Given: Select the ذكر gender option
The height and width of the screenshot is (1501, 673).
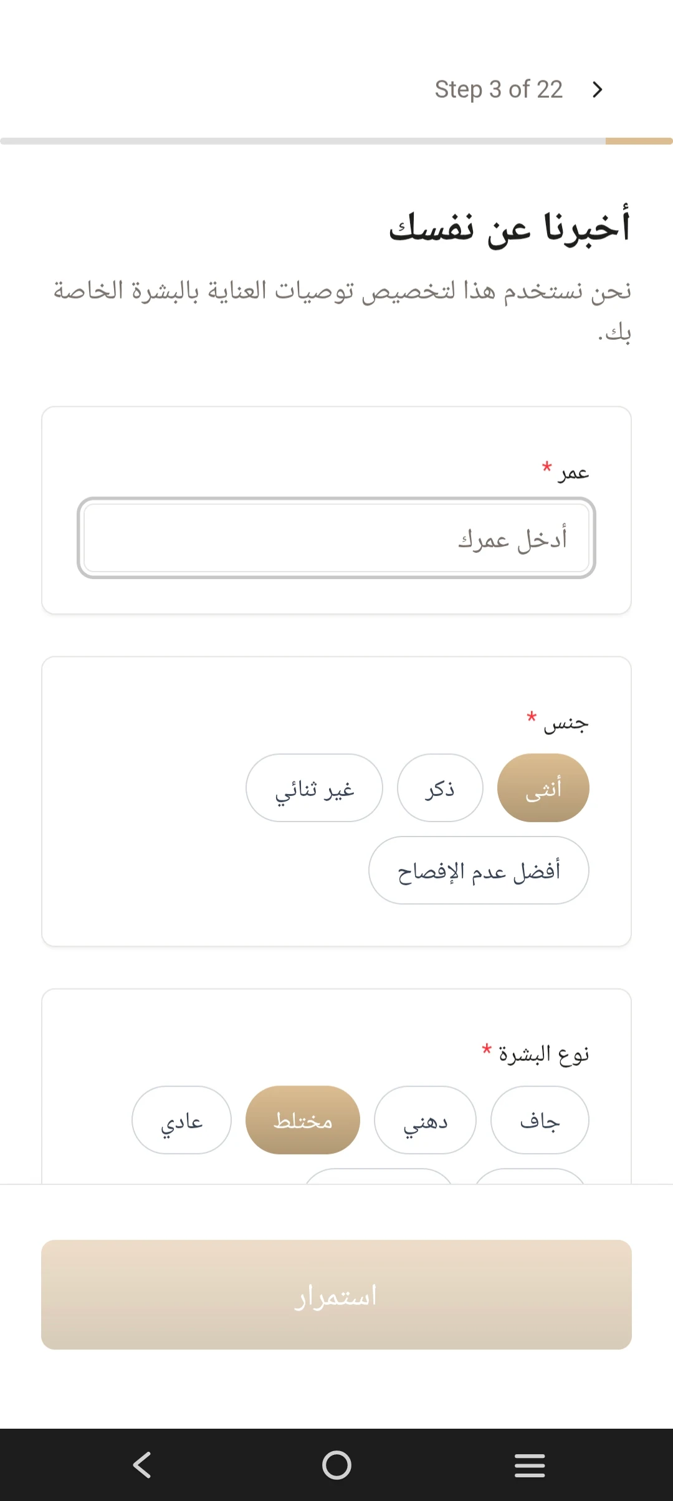Looking at the screenshot, I should pyautogui.click(x=440, y=788).
